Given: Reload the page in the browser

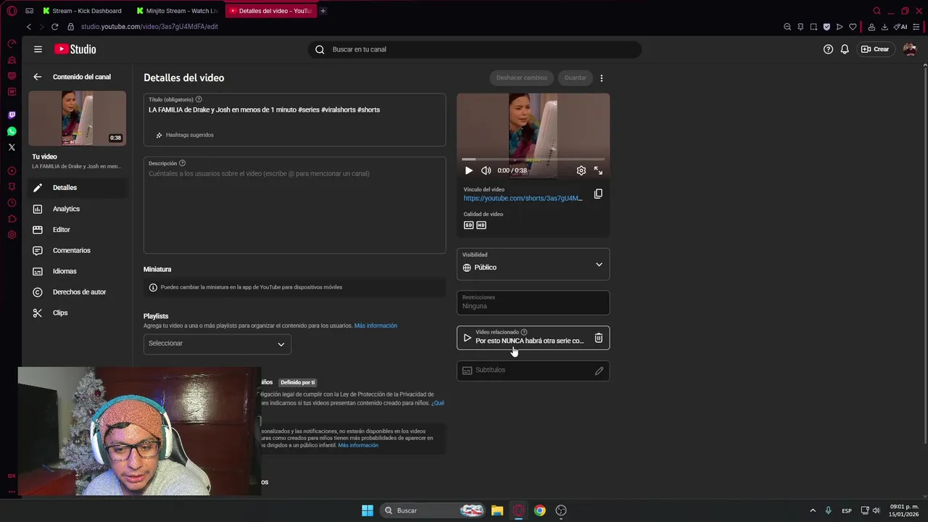Looking at the screenshot, I should [54, 27].
